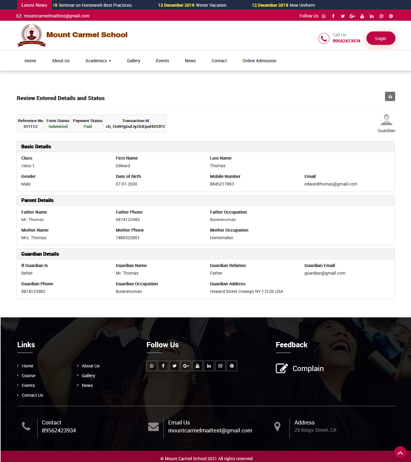Click the phone icon next to Call Us
The width and height of the screenshot is (411, 462).
tap(324, 38)
